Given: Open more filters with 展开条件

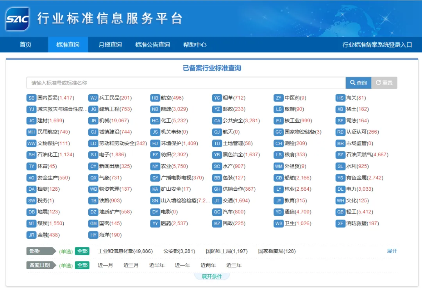Looking at the screenshot, I should tap(212, 276).
